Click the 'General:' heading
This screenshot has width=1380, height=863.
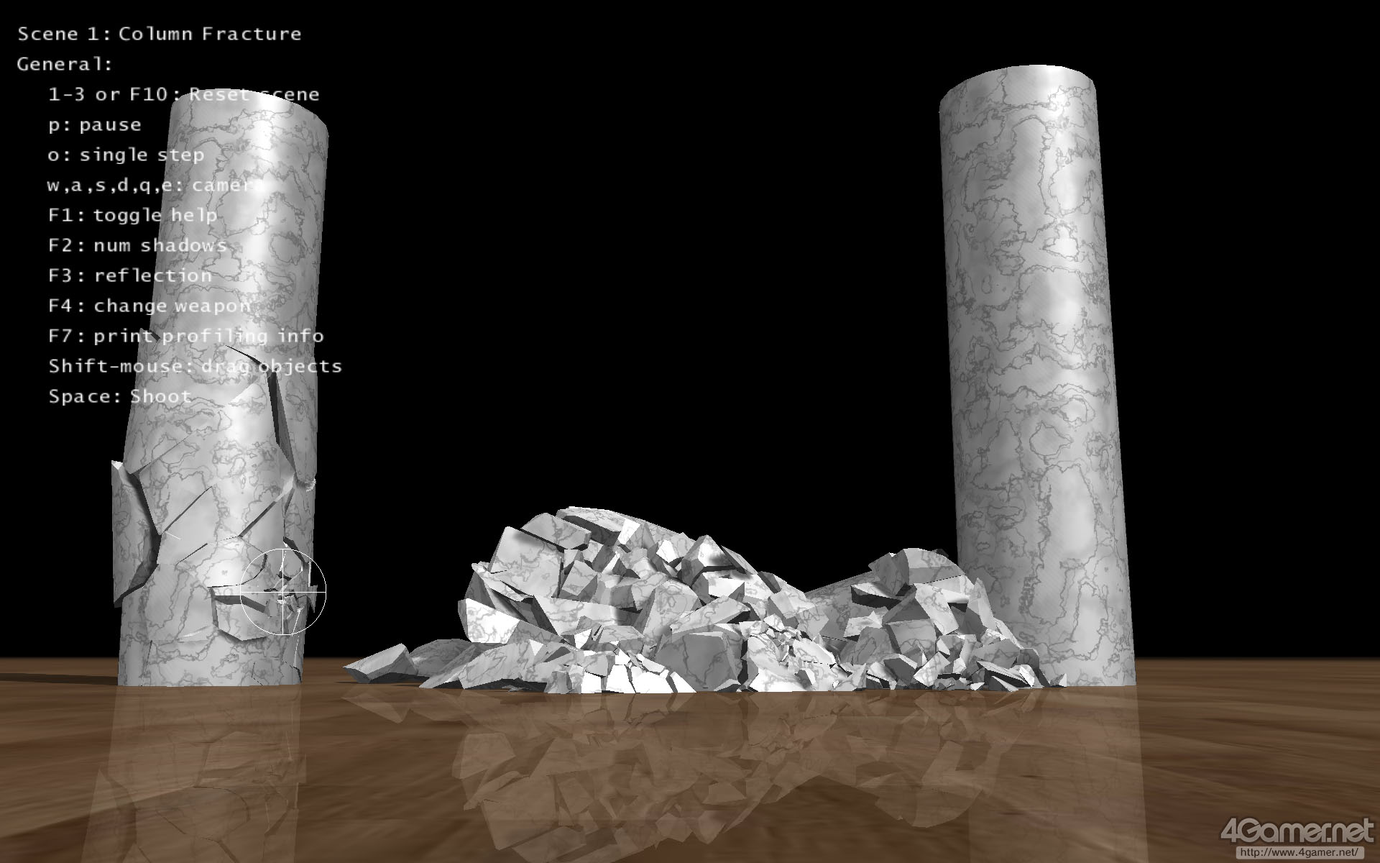tap(65, 64)
